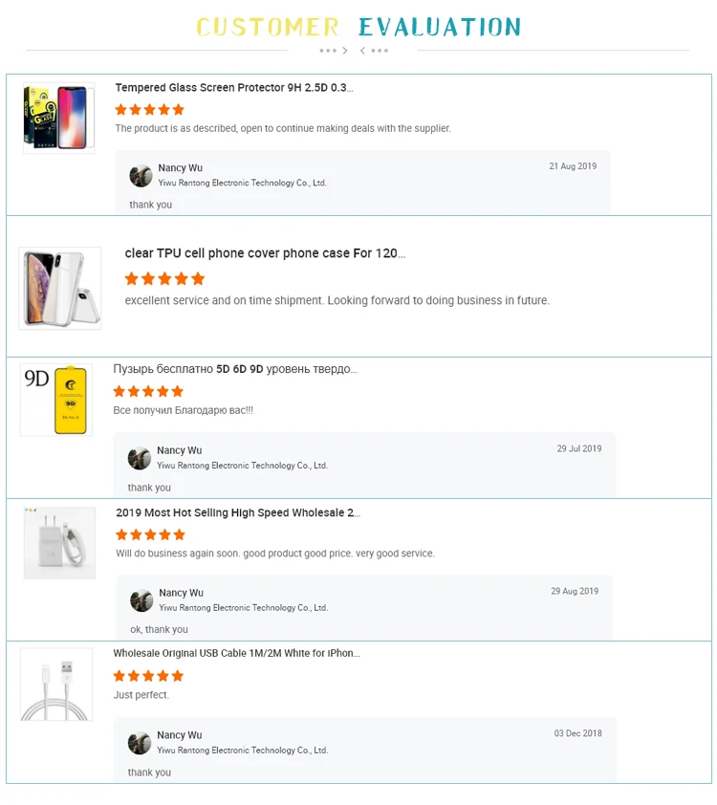Open the white USB cable product image
The image size is (717, 805).
pos(56,684)
